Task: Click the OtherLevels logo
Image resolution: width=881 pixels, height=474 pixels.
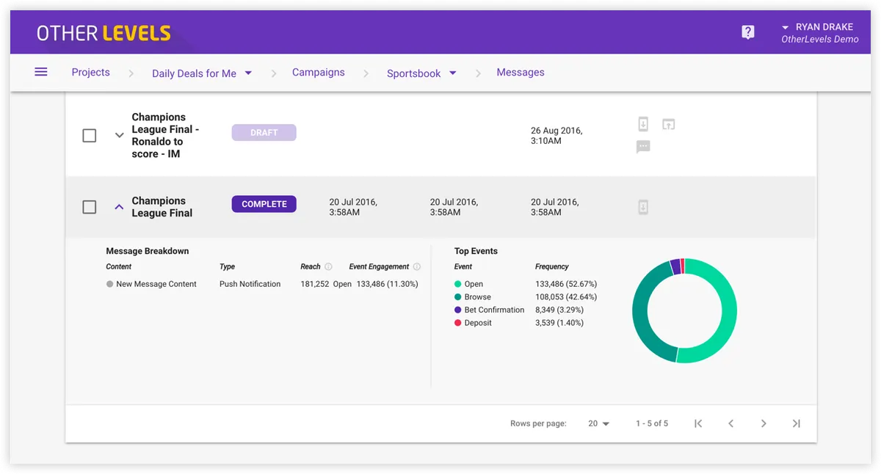Action: click(104, 33)
